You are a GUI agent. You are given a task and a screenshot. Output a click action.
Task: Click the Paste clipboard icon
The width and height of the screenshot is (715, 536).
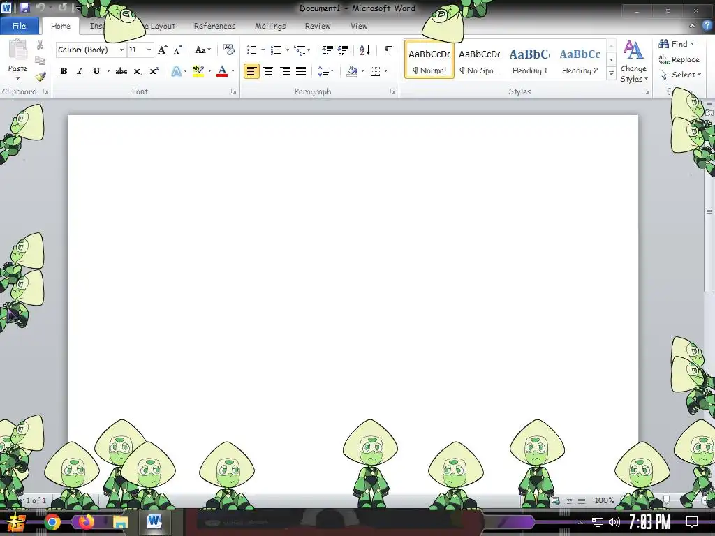[x=17, y=50]
